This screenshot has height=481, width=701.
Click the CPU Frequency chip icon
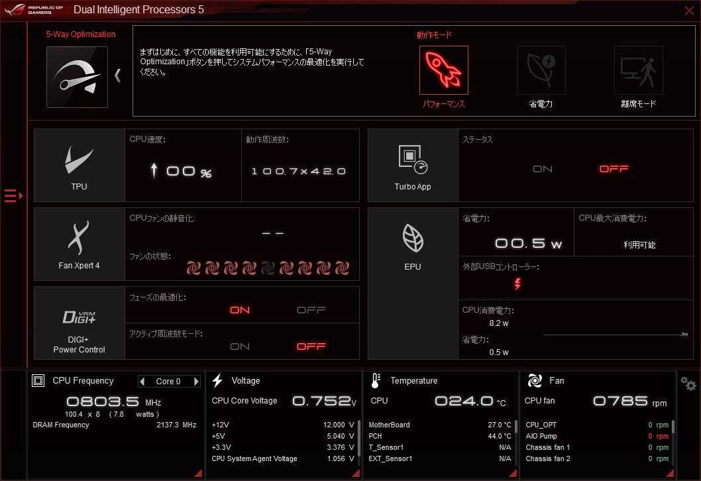pos(38,380)
